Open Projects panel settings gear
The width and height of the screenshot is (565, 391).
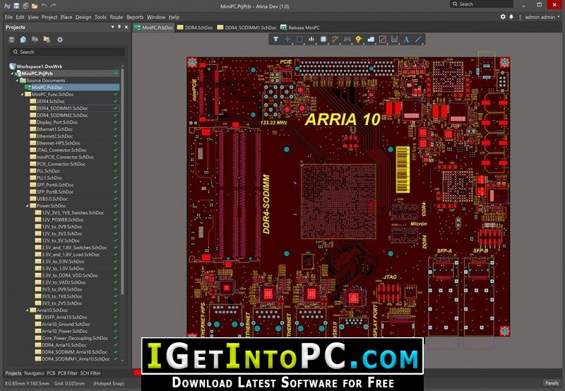point(60,40)
